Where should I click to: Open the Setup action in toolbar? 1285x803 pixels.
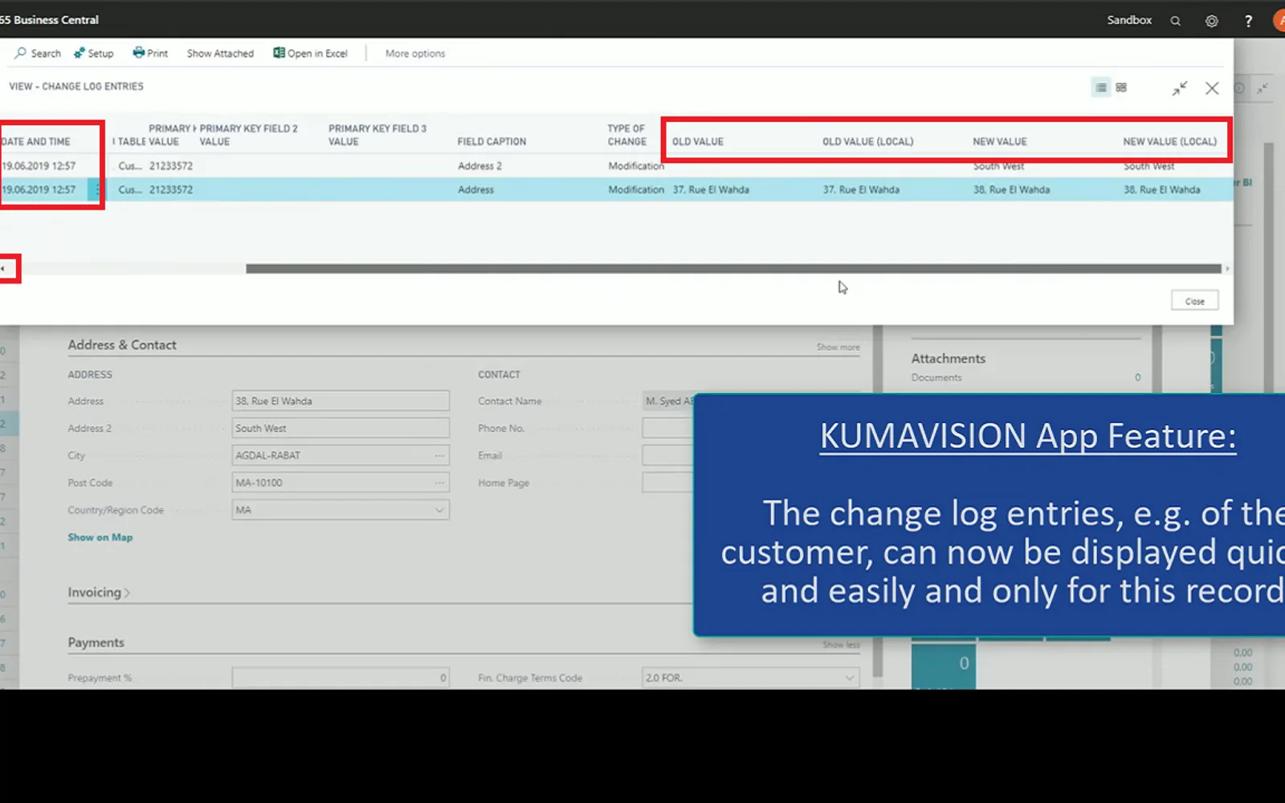[x=94, y=53]
